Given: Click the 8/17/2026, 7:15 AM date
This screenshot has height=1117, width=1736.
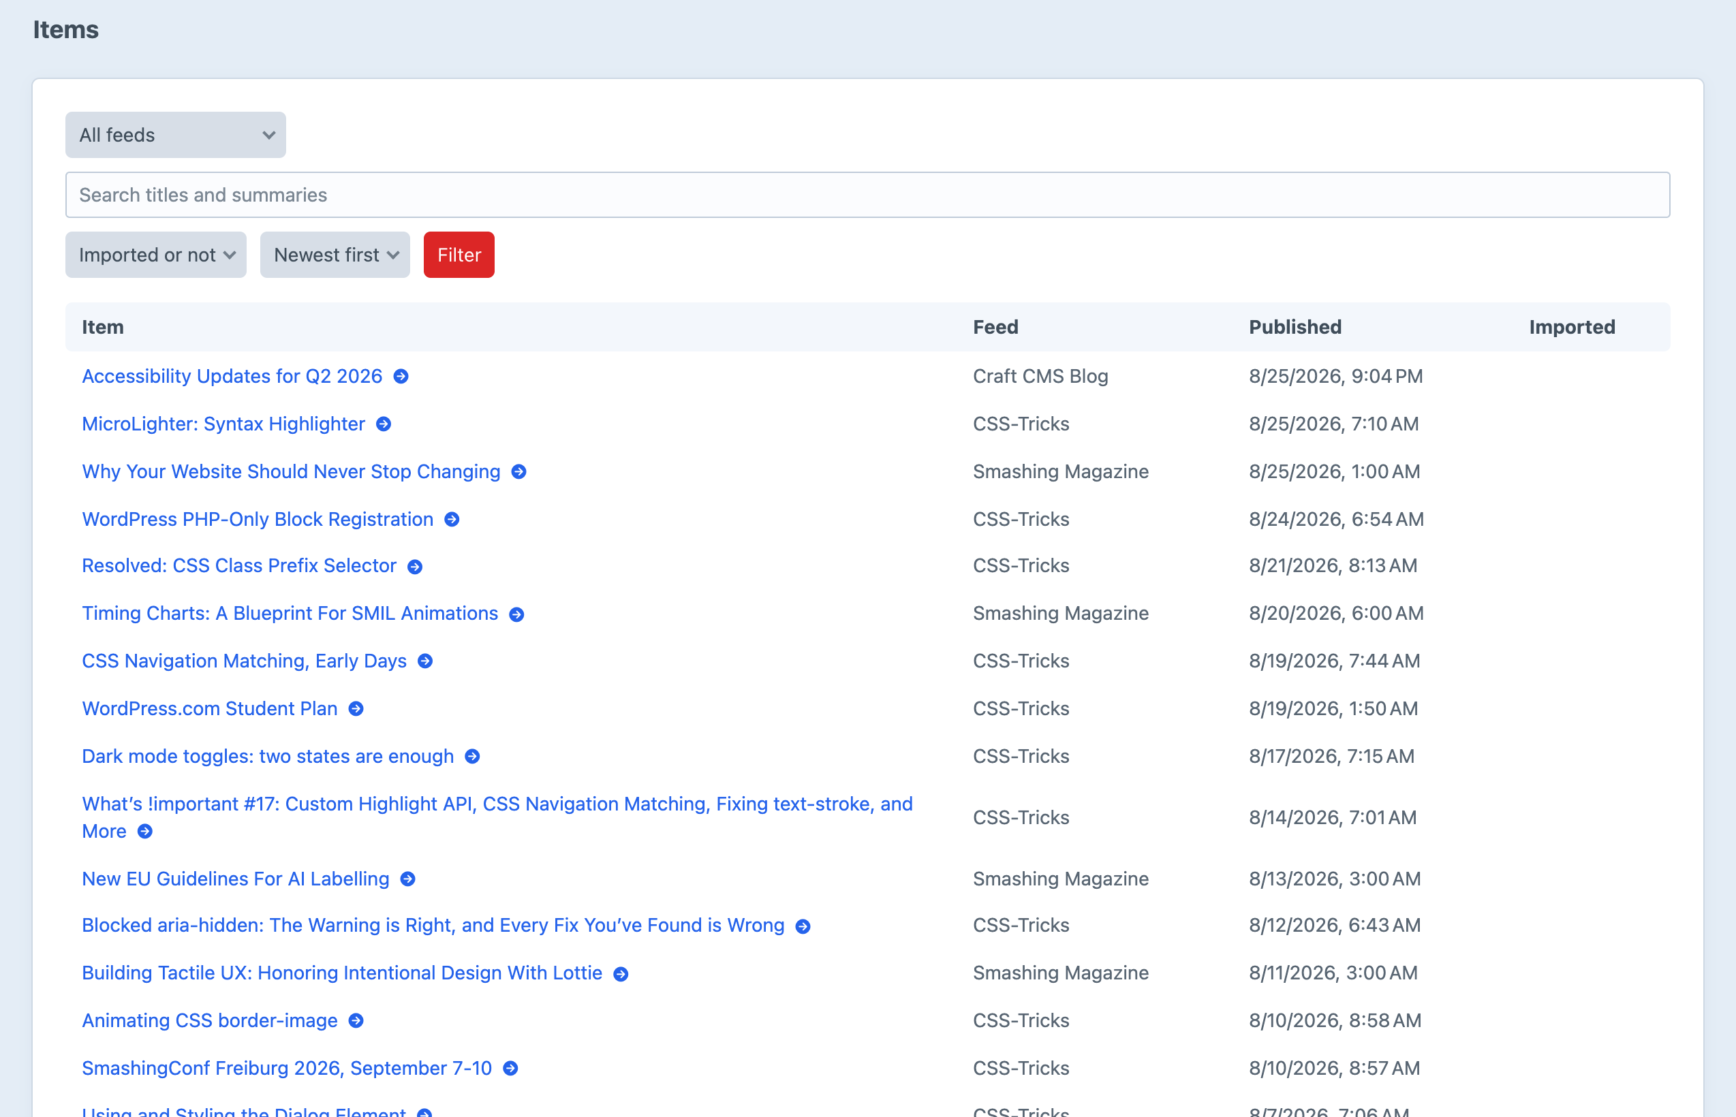Looking at the screenshot, I should click(1332, 757).
